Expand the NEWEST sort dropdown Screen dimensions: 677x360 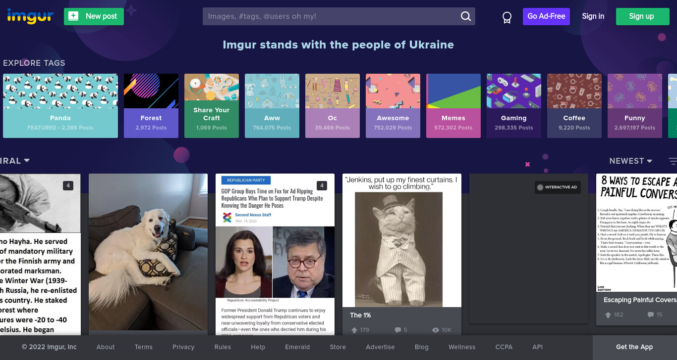click(x=630, y=161)
